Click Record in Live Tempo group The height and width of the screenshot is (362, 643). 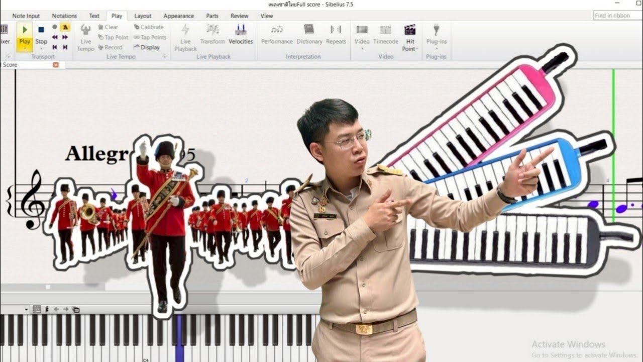coord(110,47)
